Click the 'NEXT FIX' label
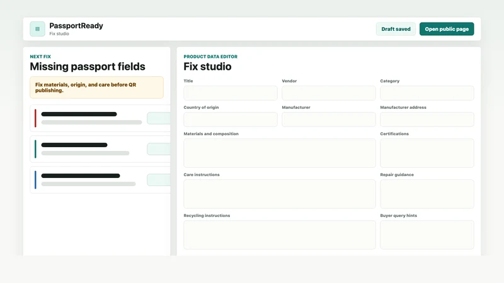Screen dimensions: 504x283 tap(40, 57)
